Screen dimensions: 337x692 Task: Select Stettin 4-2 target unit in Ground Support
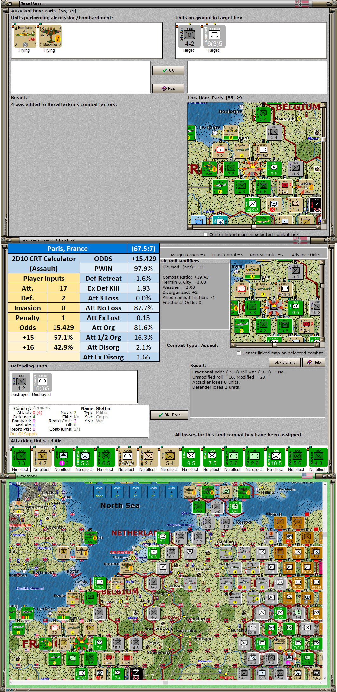[189, 37]
